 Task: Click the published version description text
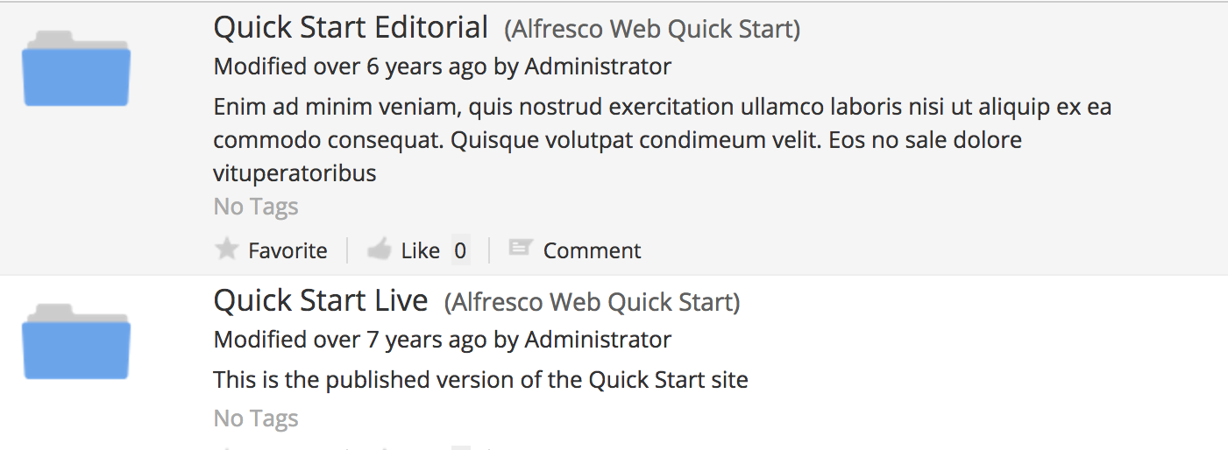pyautogui.click(x=481, y=380)
